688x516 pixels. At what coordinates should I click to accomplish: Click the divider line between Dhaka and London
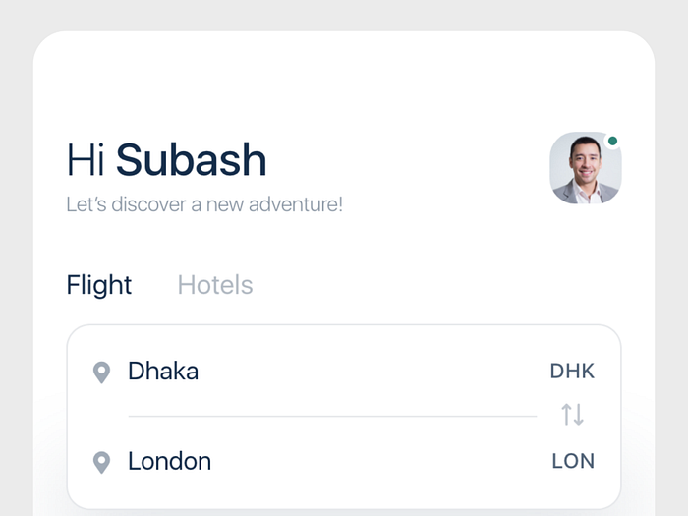coord(332,417)
